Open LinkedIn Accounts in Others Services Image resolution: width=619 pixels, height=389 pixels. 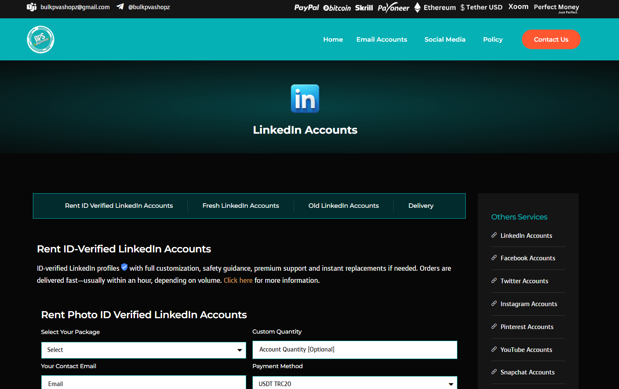pos(526,236)
